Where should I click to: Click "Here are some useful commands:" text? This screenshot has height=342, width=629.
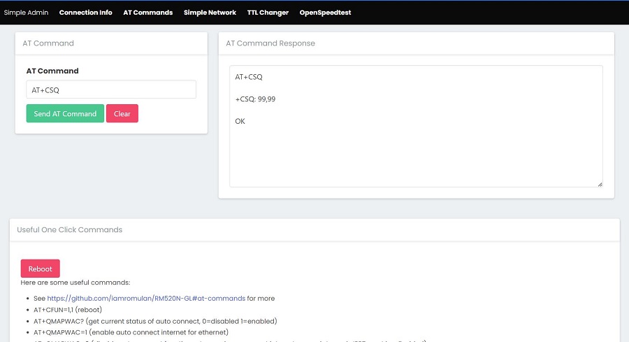[x=75, y=283]
